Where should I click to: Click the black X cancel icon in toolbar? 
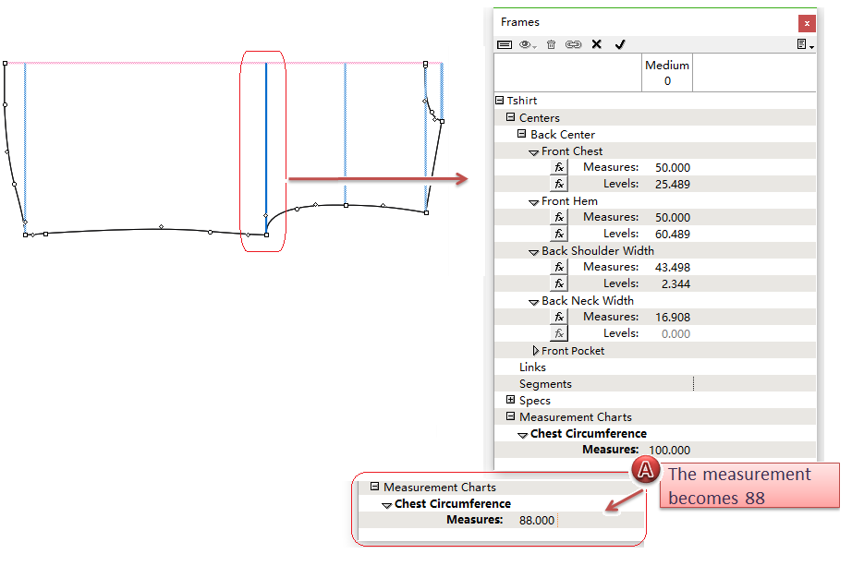596,44
